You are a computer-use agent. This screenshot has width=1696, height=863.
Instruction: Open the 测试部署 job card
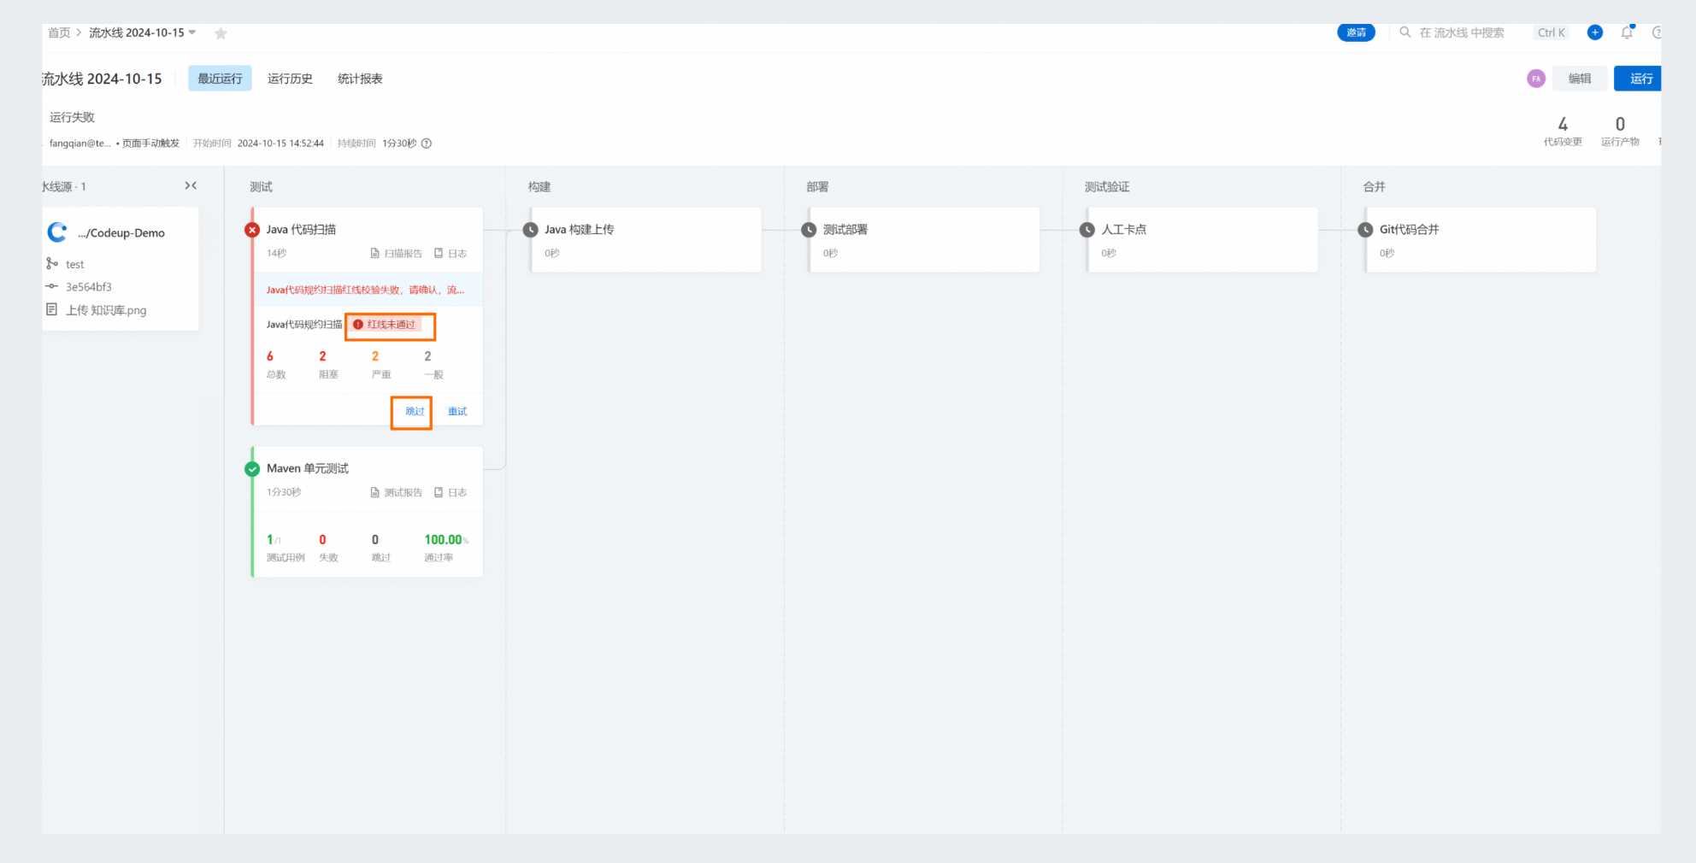[x=924, y=240]
